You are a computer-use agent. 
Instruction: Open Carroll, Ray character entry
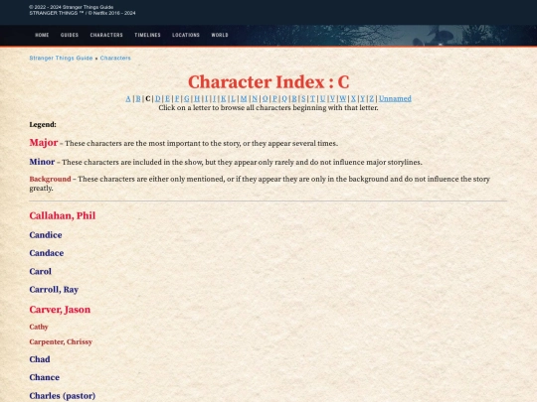point(54,290)
